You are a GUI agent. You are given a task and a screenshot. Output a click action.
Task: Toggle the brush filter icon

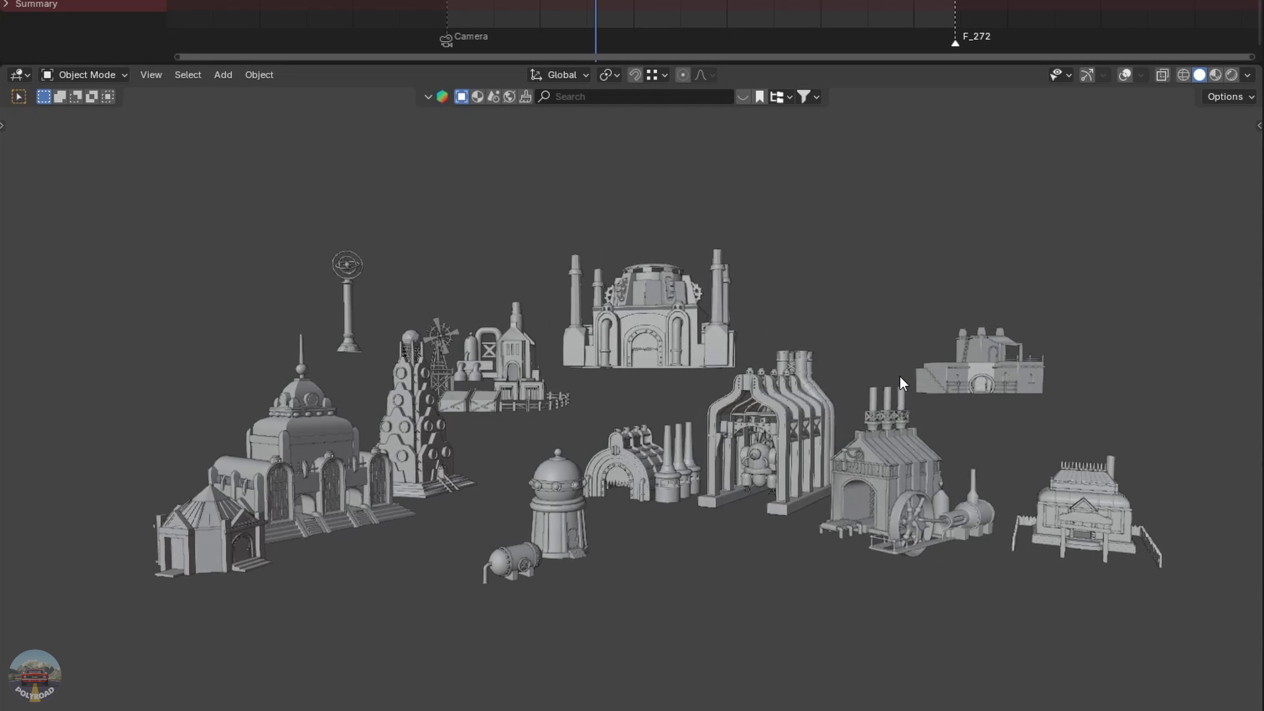pyautogui.click(x=525, y=97)
